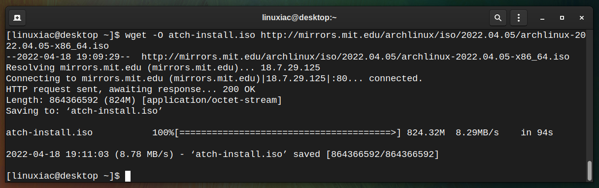Click the wget command word
This screenshot has height=188, width=599.
coord(136,35)
